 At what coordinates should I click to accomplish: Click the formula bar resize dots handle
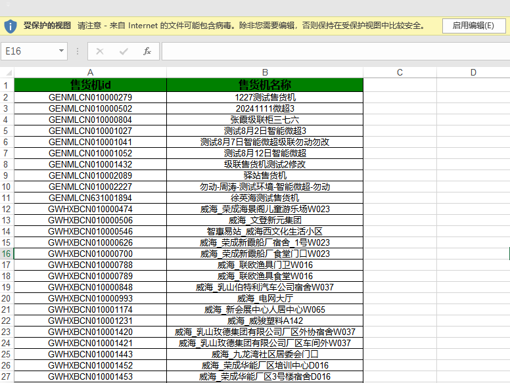point(78,51)
